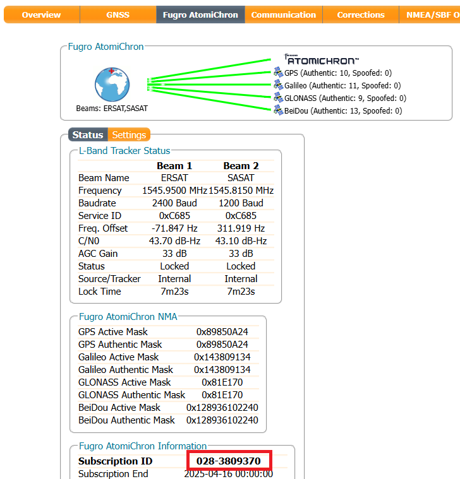Screen dimensions: 460x479
Task: Click the 43.10 dB-Hz C/N0 value
Action: (241, 241)
